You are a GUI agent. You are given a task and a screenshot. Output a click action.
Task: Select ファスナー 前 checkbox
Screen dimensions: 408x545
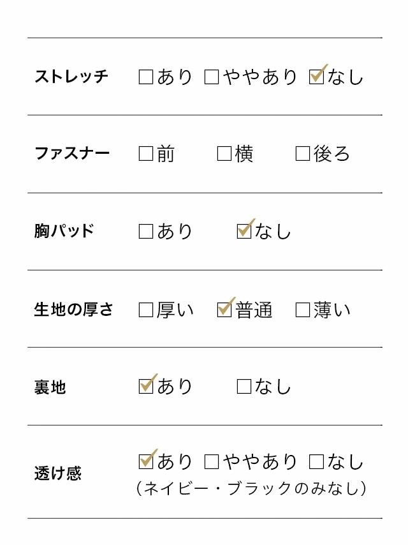point(146,154)
